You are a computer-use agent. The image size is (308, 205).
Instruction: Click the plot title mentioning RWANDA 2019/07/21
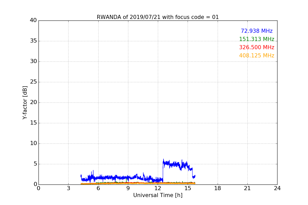click(x=158, y=17)
